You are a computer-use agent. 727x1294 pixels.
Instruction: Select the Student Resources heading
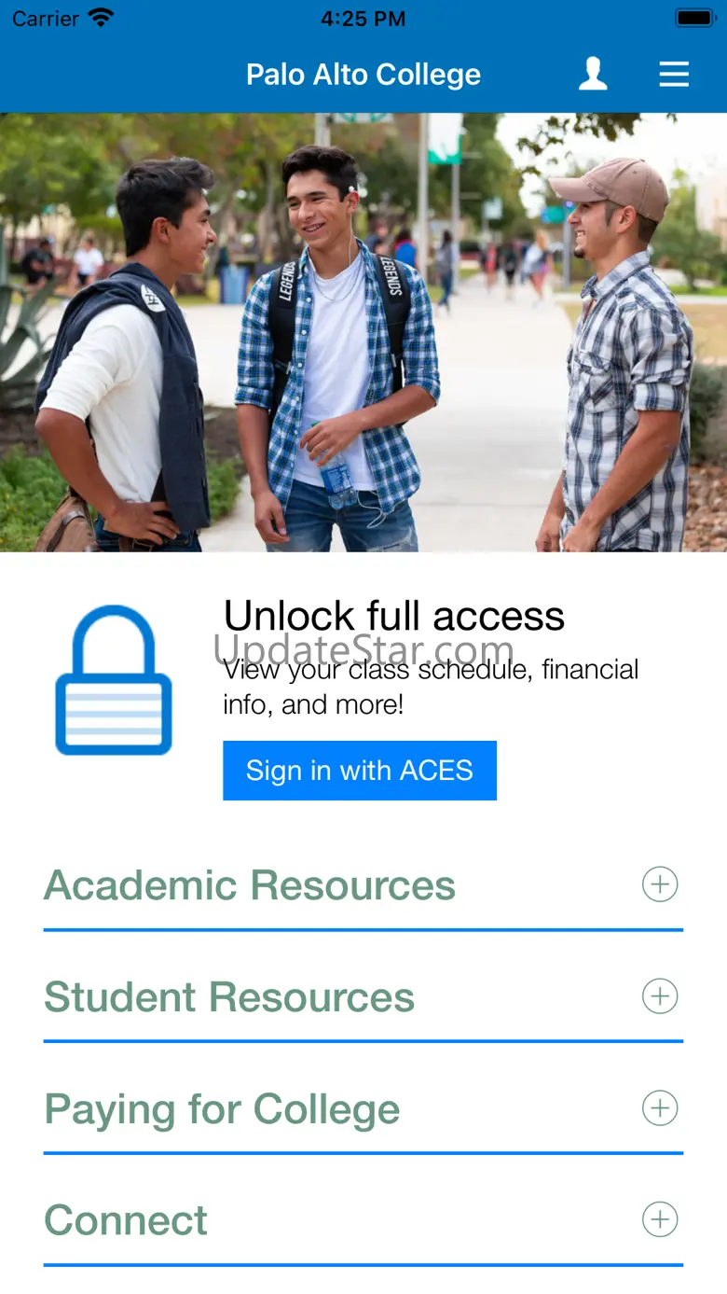(229, 997)
